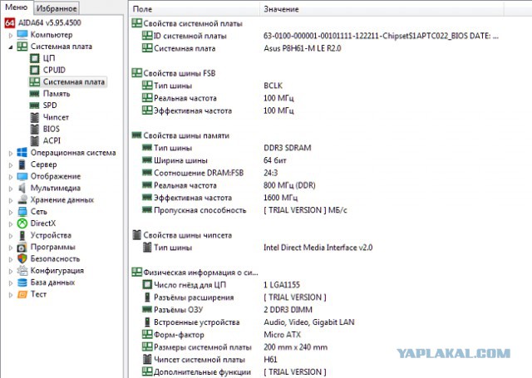
Task: Open the Чипсет tree item
Action: tap(56, 117)
